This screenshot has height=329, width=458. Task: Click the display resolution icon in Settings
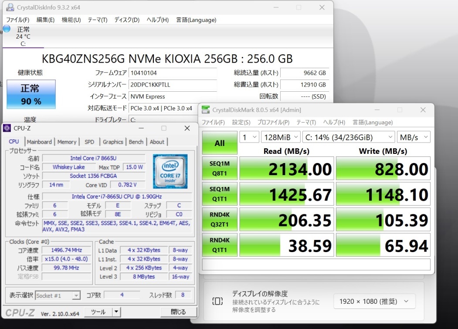click(217, 301)
